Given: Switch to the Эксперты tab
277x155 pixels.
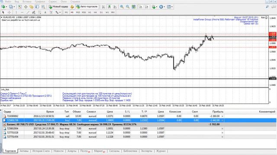Looking at the screenshot, I should (147, 151).
